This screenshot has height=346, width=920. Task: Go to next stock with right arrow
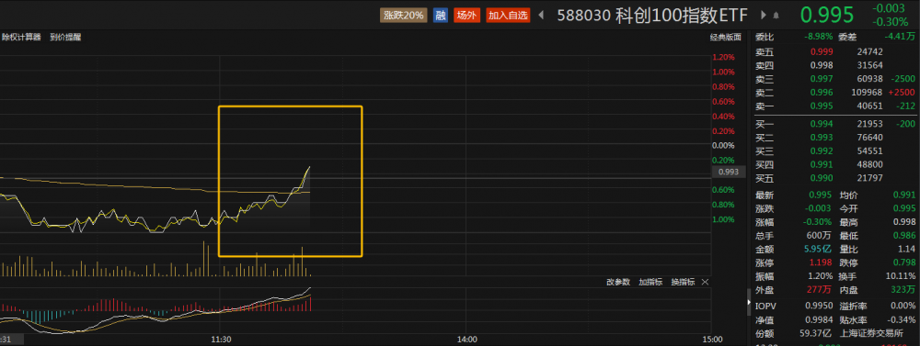pos(764,16)
